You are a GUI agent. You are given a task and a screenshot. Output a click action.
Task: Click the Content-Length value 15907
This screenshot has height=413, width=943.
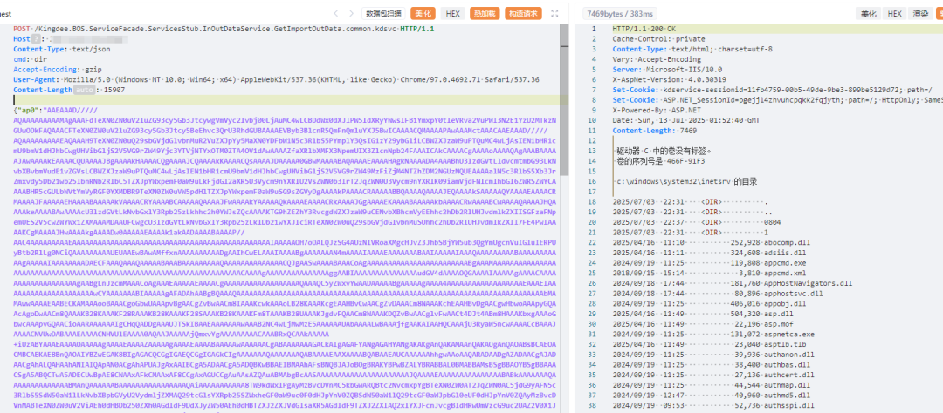coord(114,90)
